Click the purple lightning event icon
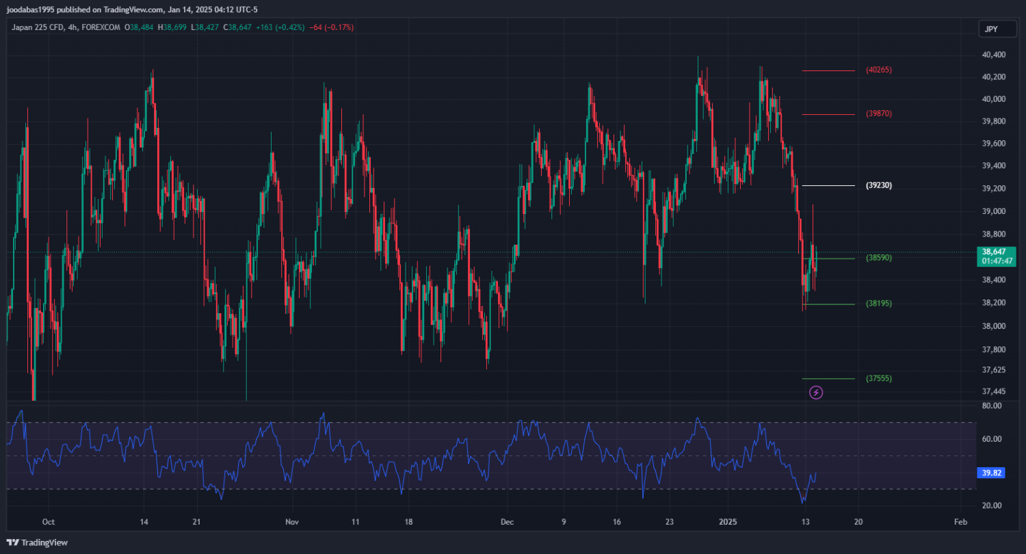The width and height of the screenshot is (1026, 554). click(816, 393)
